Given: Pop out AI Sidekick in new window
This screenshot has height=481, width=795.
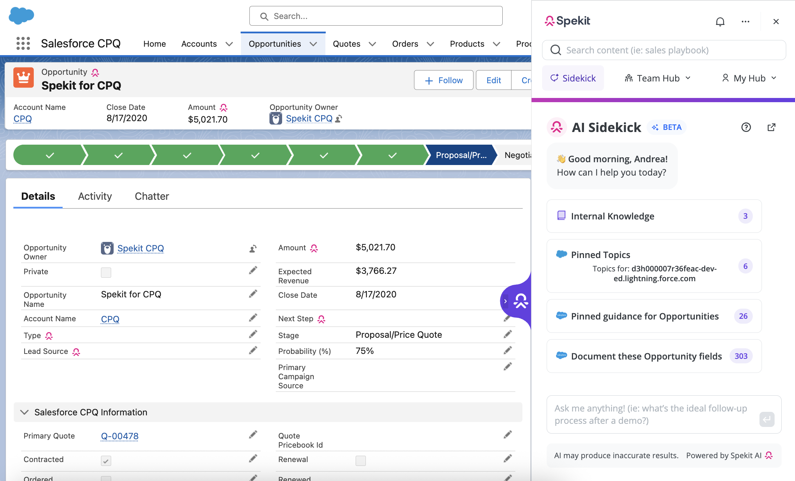Looking at the screenshot, I should pyautogui.click(x=771, y=127).
